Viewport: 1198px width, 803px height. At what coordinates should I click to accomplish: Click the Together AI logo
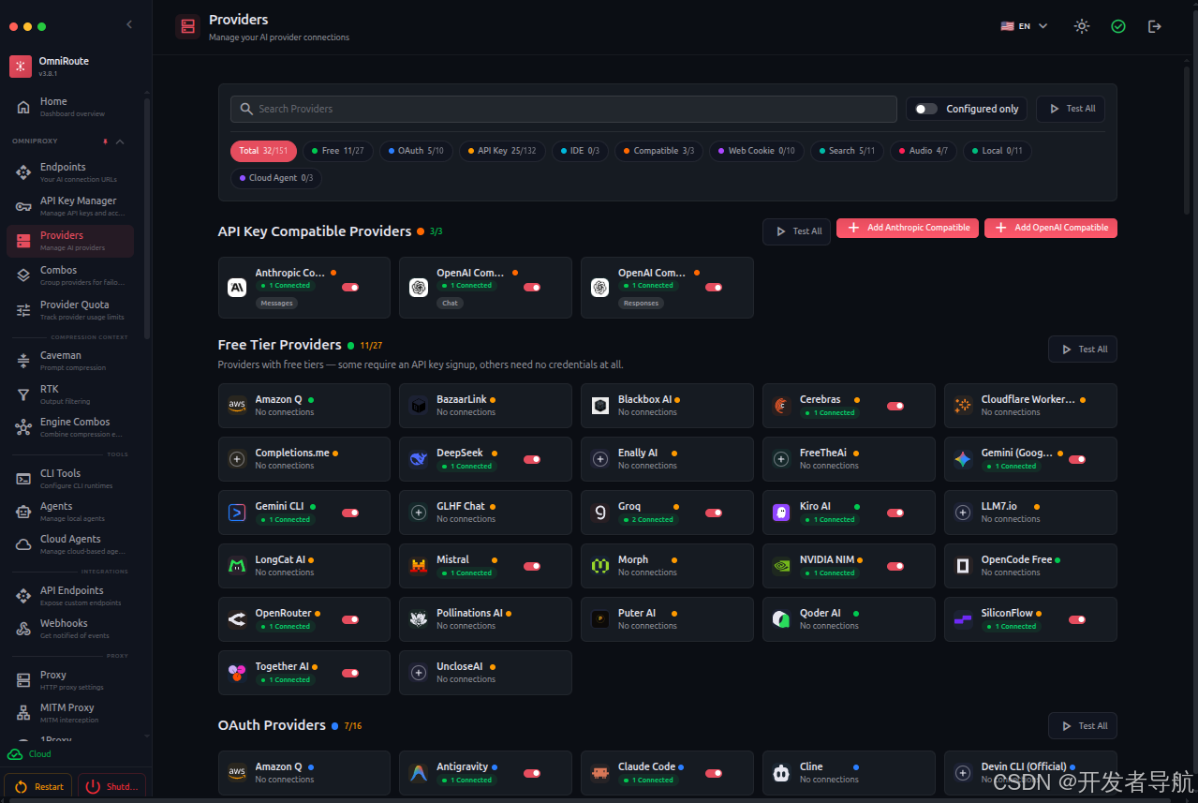pos(237,673)
